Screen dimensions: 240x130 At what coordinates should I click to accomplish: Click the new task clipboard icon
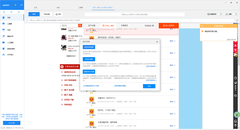pos(4,12)
